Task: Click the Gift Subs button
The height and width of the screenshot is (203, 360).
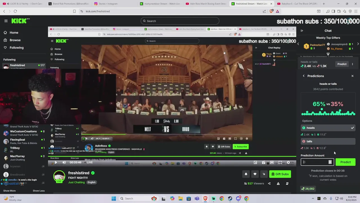Action: pyautogui.click(x=280, y=174)
